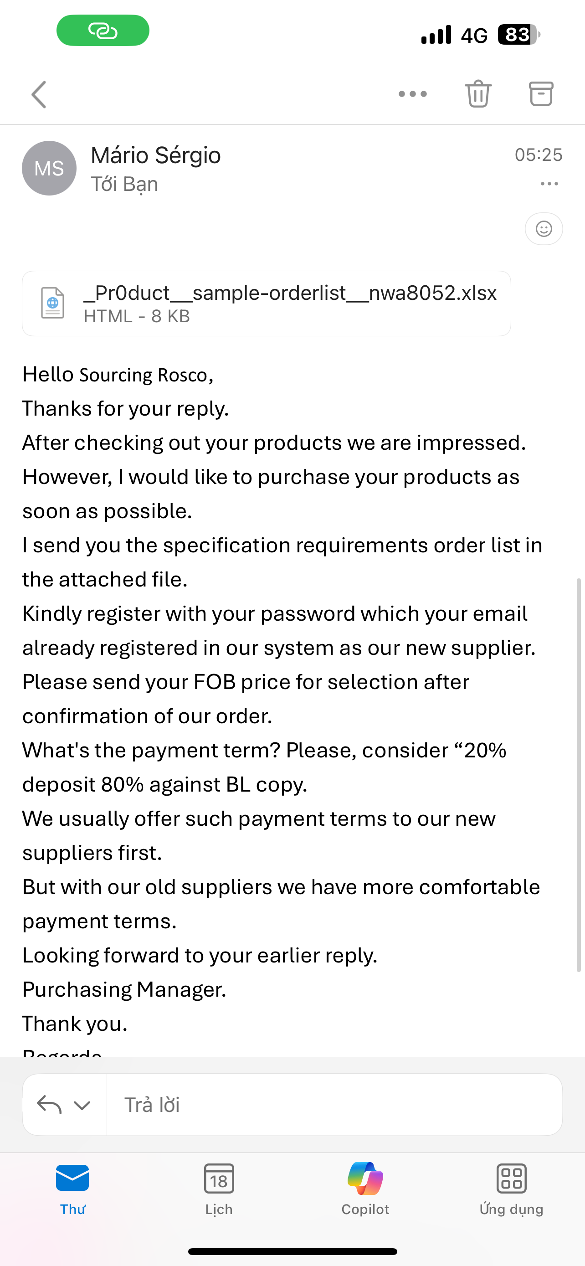Go back using the left chevron
This screenshot has width=585, height=1266.
point(39,94)
